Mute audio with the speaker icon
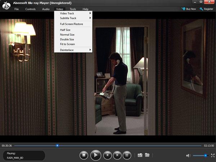 (x=188, y=156)
